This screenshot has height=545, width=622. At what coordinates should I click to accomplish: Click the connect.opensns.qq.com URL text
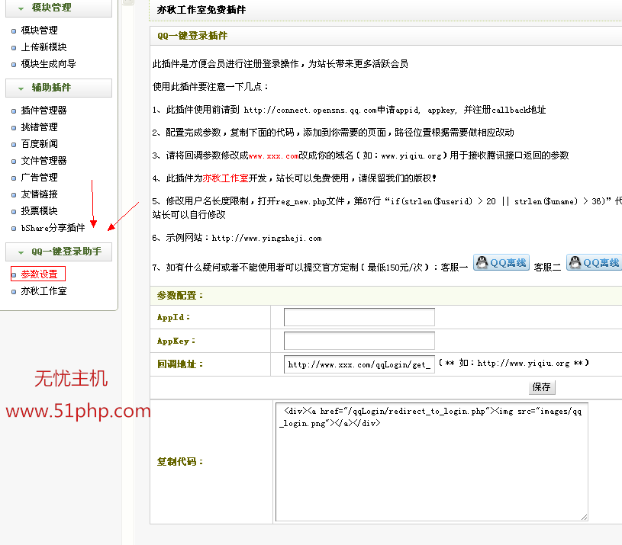click(x=310, y=110)
